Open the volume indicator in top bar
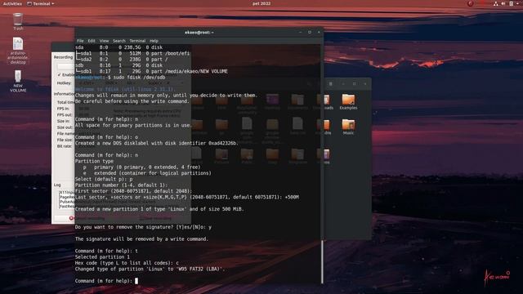The image size is (523, 294). click(x=503, y=3)
